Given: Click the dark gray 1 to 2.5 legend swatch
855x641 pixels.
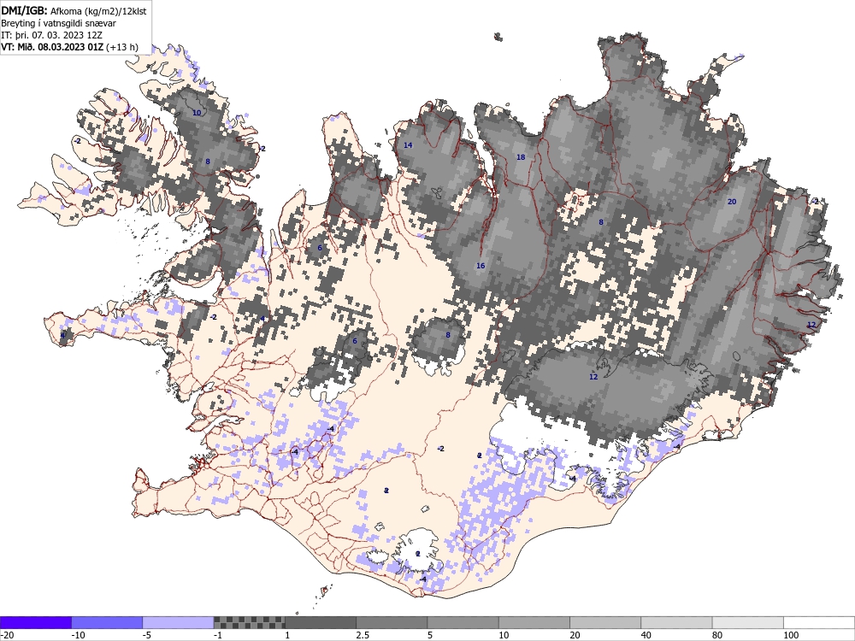Looking at the screenshot, I should (321, 622).
